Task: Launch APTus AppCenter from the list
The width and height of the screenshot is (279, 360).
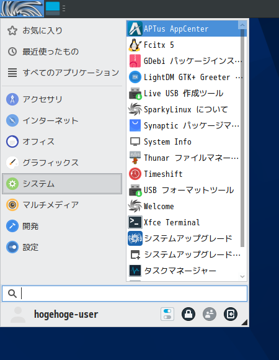Action: click(187, 29)
